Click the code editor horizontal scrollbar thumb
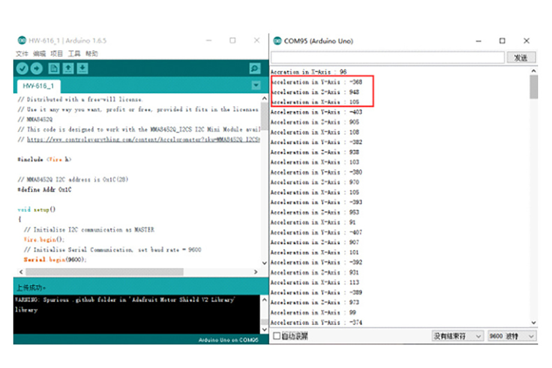The image size is (552, 368). pyautogui.click(x=104, y=272)
